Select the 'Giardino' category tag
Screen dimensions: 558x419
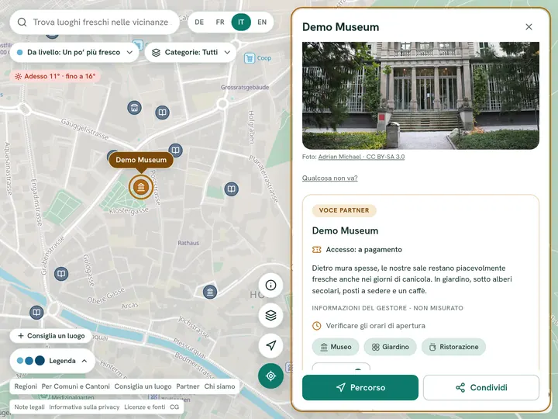click(390, 347)
